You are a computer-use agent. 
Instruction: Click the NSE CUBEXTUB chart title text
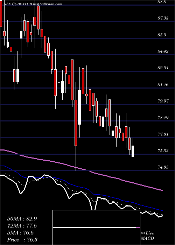[x=33, y=4]
